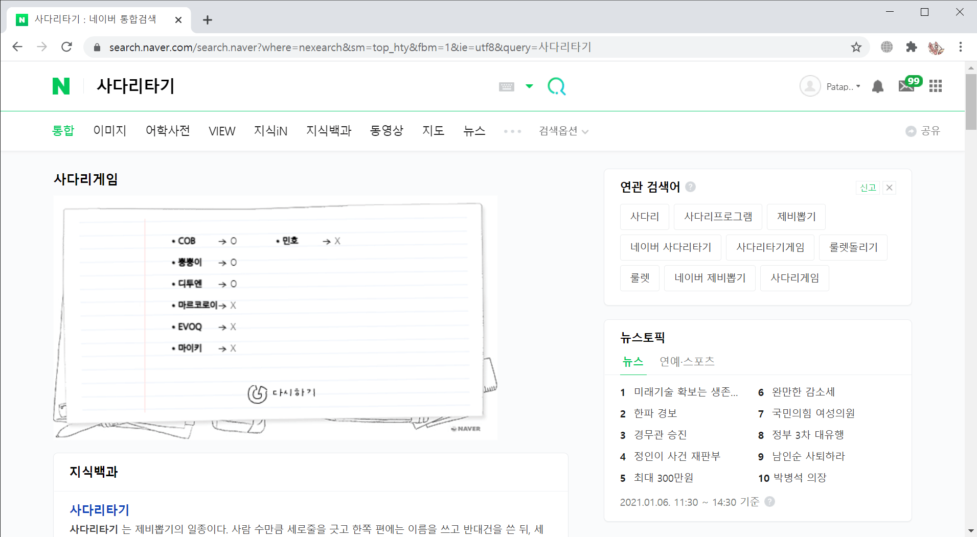The width and height of the screenshot is (977, 537).
Task: Click the browser forward arrow
Action: click(42, 47)
